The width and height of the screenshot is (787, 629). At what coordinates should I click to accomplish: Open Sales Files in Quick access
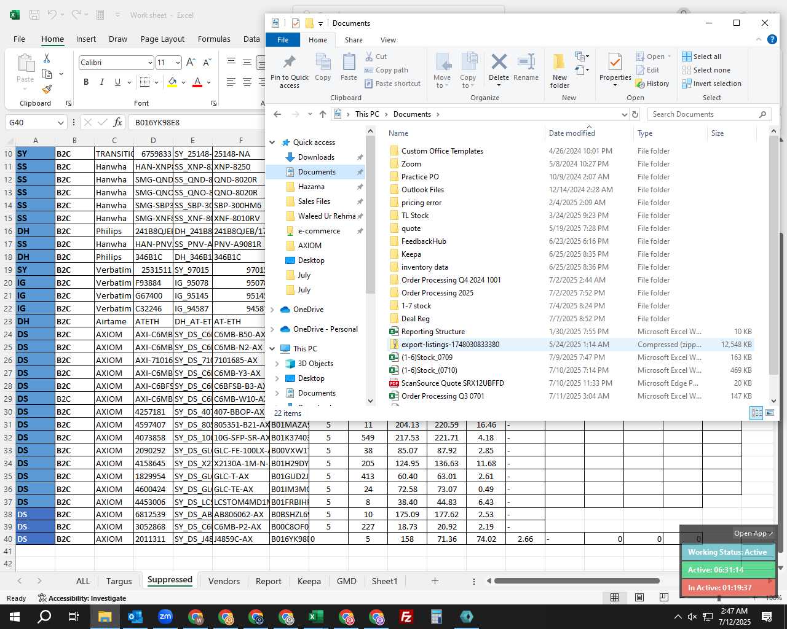pyautogui.click(x=314, y=201)
